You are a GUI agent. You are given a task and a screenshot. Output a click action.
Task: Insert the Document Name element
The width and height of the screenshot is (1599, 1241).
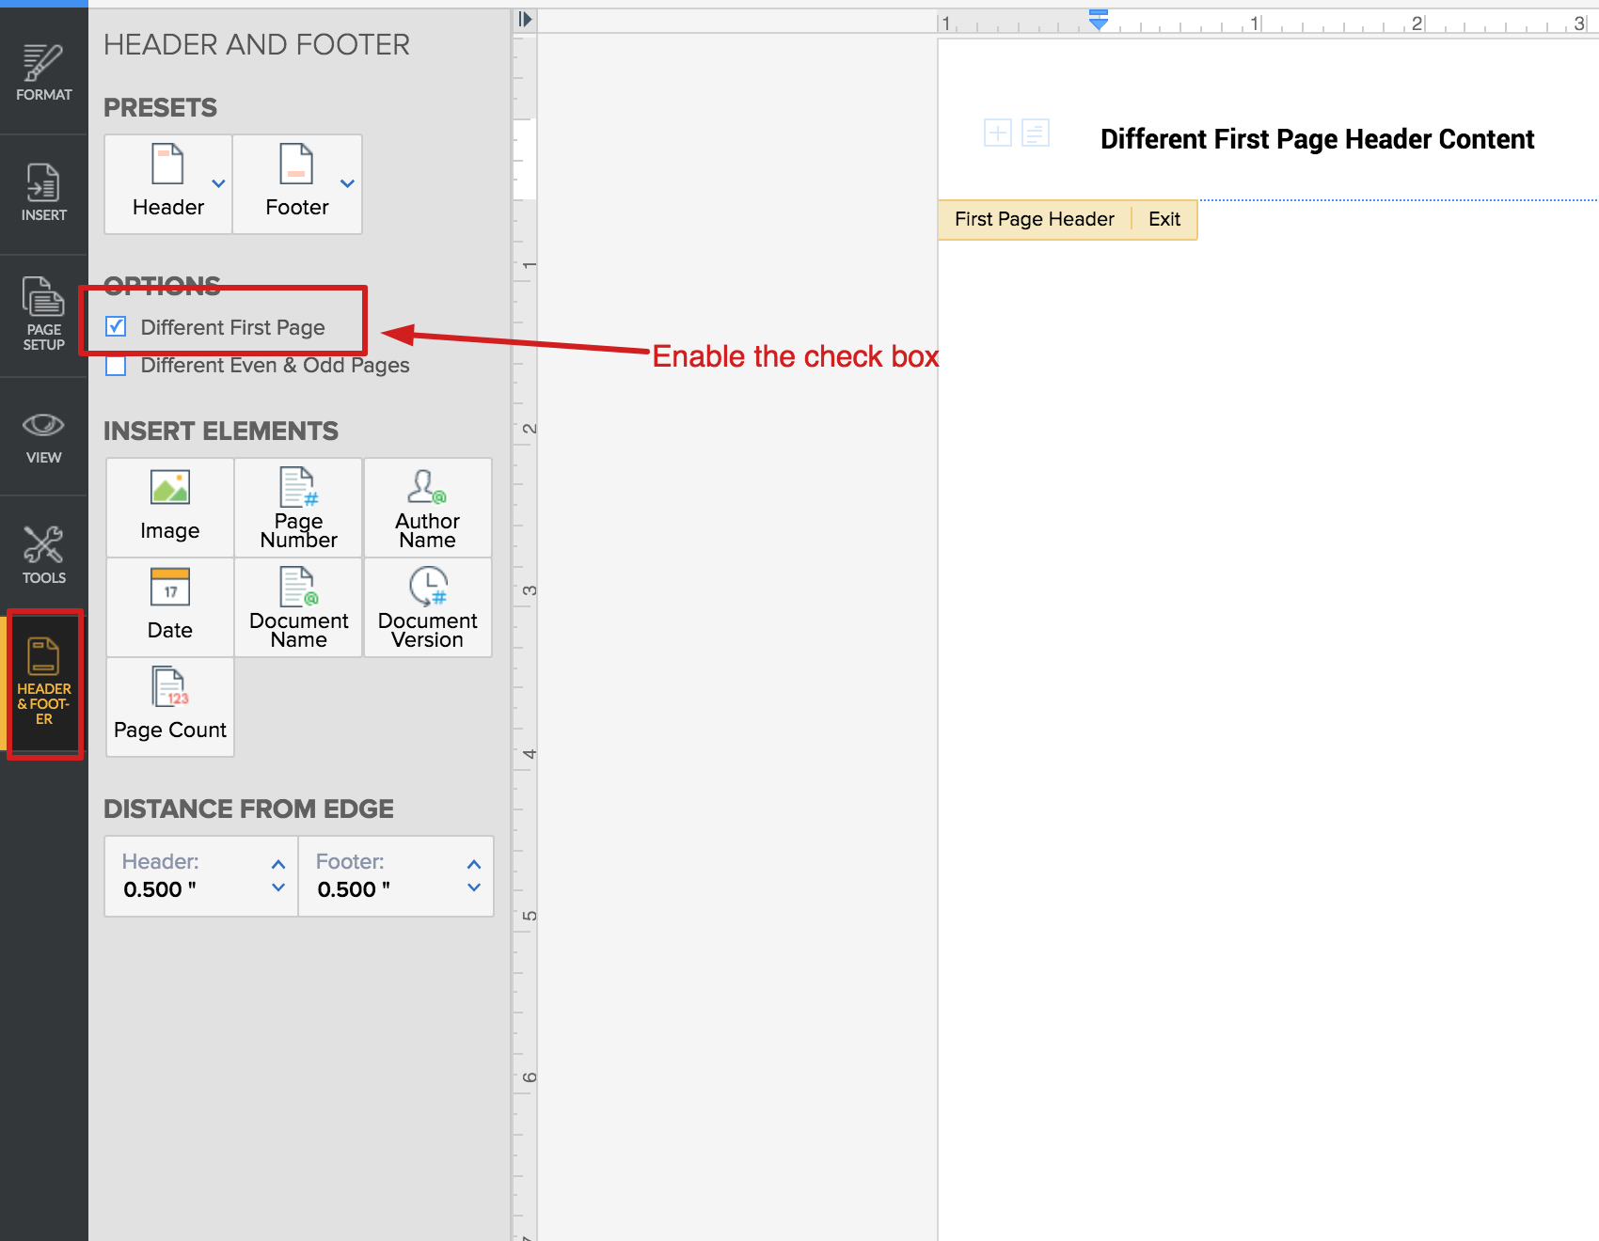(x=298, y=607)
